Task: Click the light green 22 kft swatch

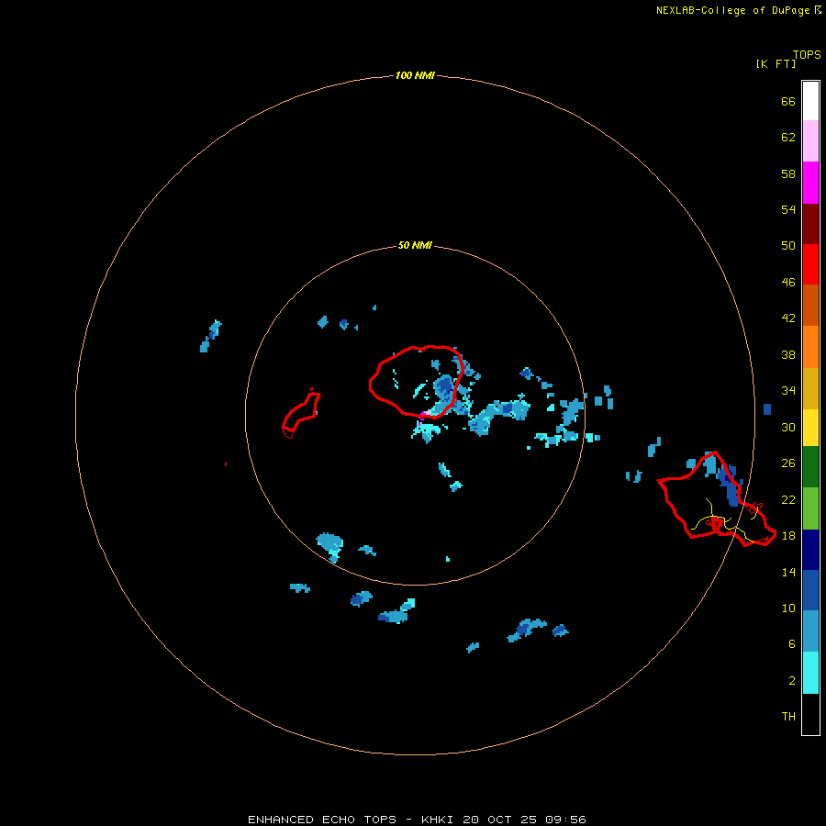Action: [810, 508]
